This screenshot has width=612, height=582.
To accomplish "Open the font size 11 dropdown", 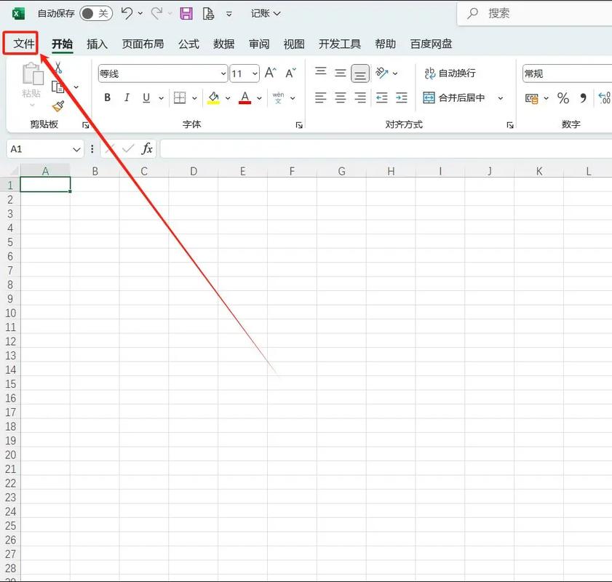I will 255,73.
